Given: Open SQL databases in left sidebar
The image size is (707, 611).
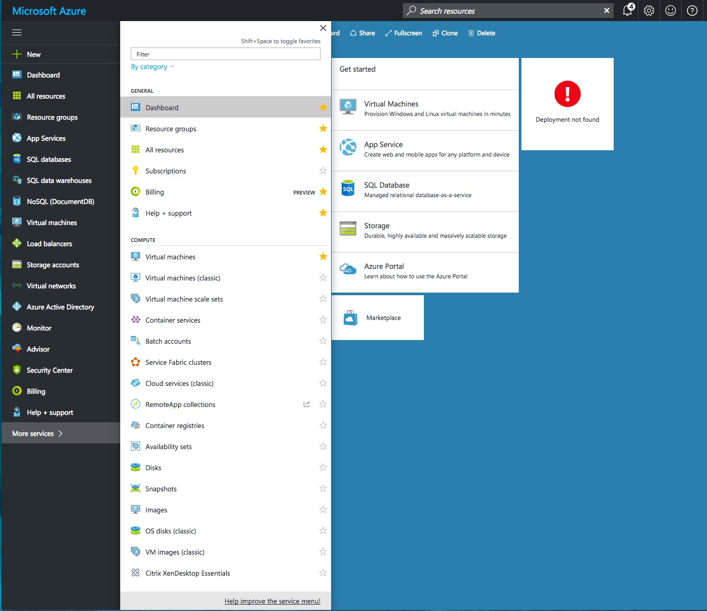Looking at the screenshot, I should tap(49, 159).
